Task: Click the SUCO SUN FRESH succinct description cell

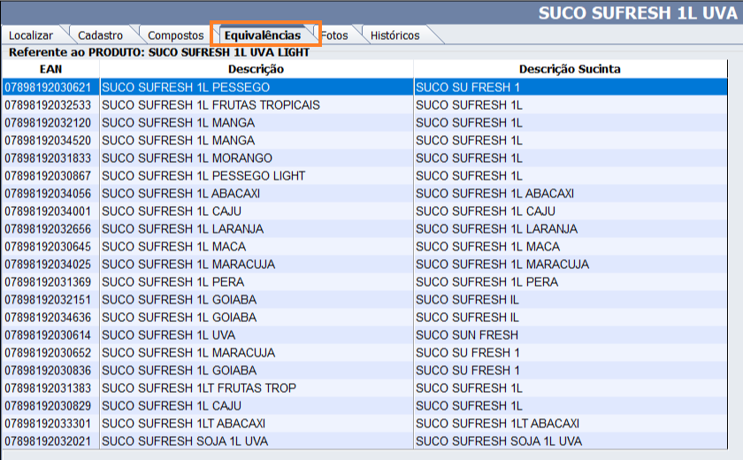Action: [467, 335]
